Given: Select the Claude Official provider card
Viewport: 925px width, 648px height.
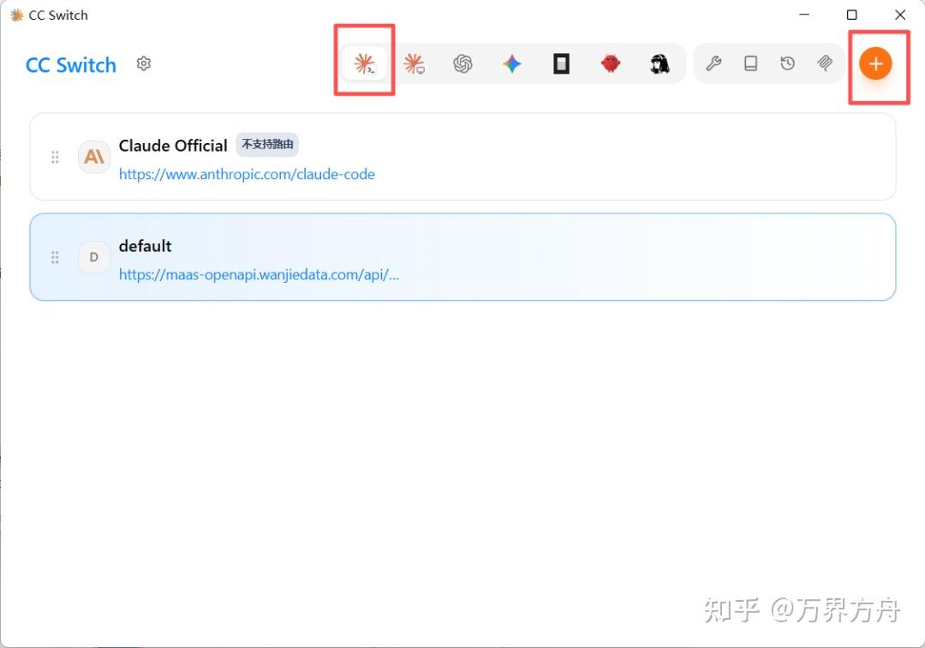Looking at the screenshot, I should click(462, 157).
